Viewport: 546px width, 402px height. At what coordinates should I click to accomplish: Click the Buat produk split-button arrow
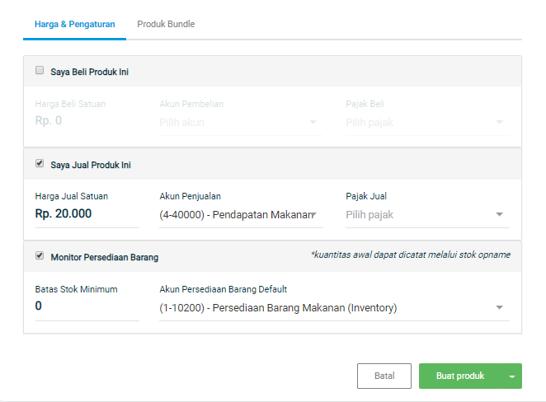click(512, 376)
